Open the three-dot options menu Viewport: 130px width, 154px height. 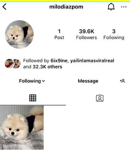[124, 7]
